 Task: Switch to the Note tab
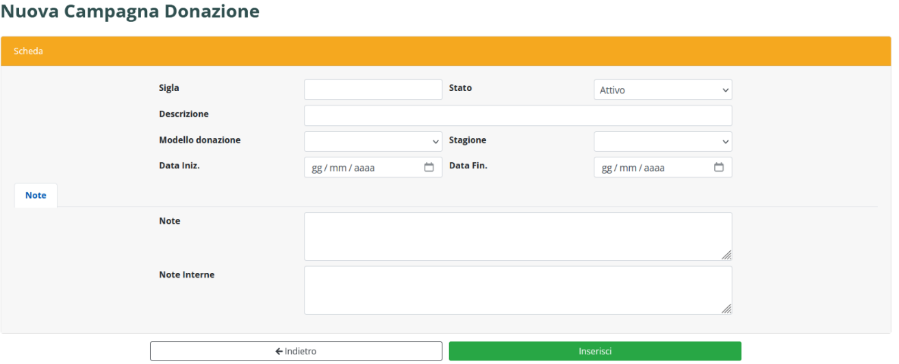pos(36,196)
